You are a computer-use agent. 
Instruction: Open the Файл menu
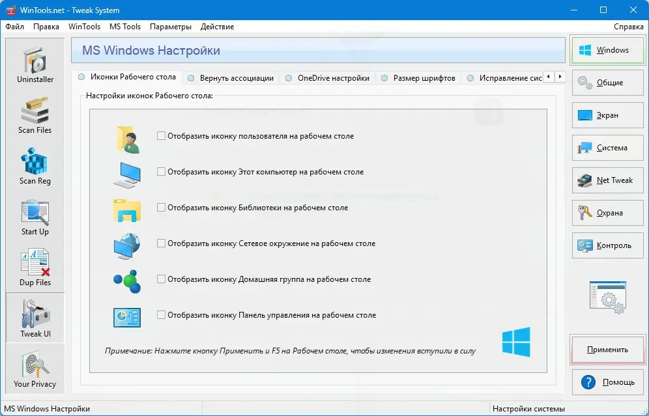(x=14, y=27)
